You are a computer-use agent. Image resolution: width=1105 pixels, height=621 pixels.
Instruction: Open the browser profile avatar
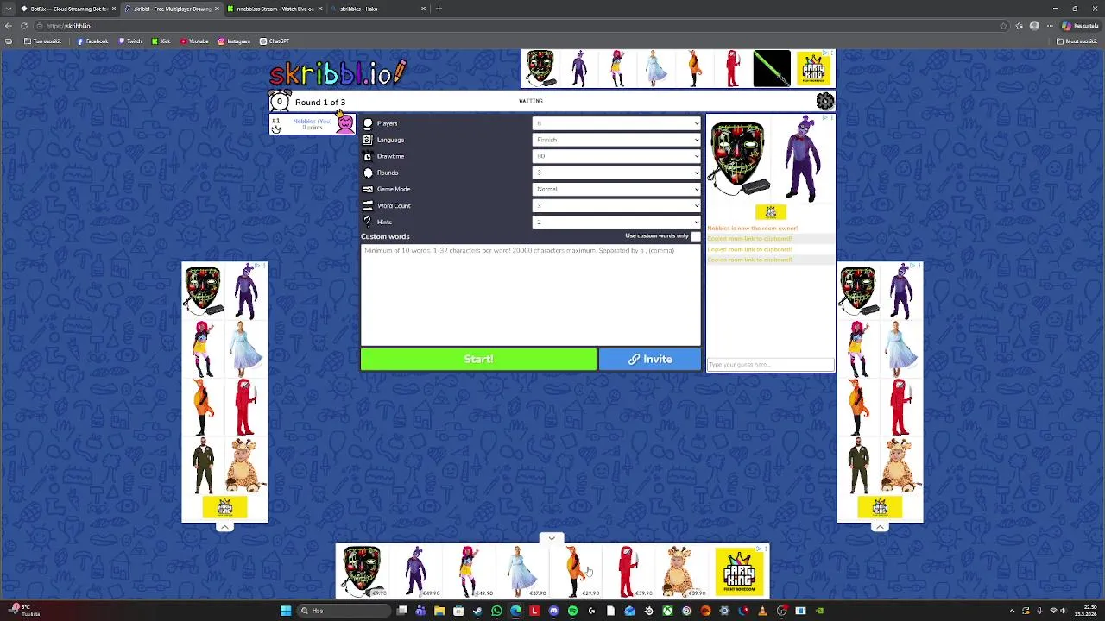pos(1034,26)
